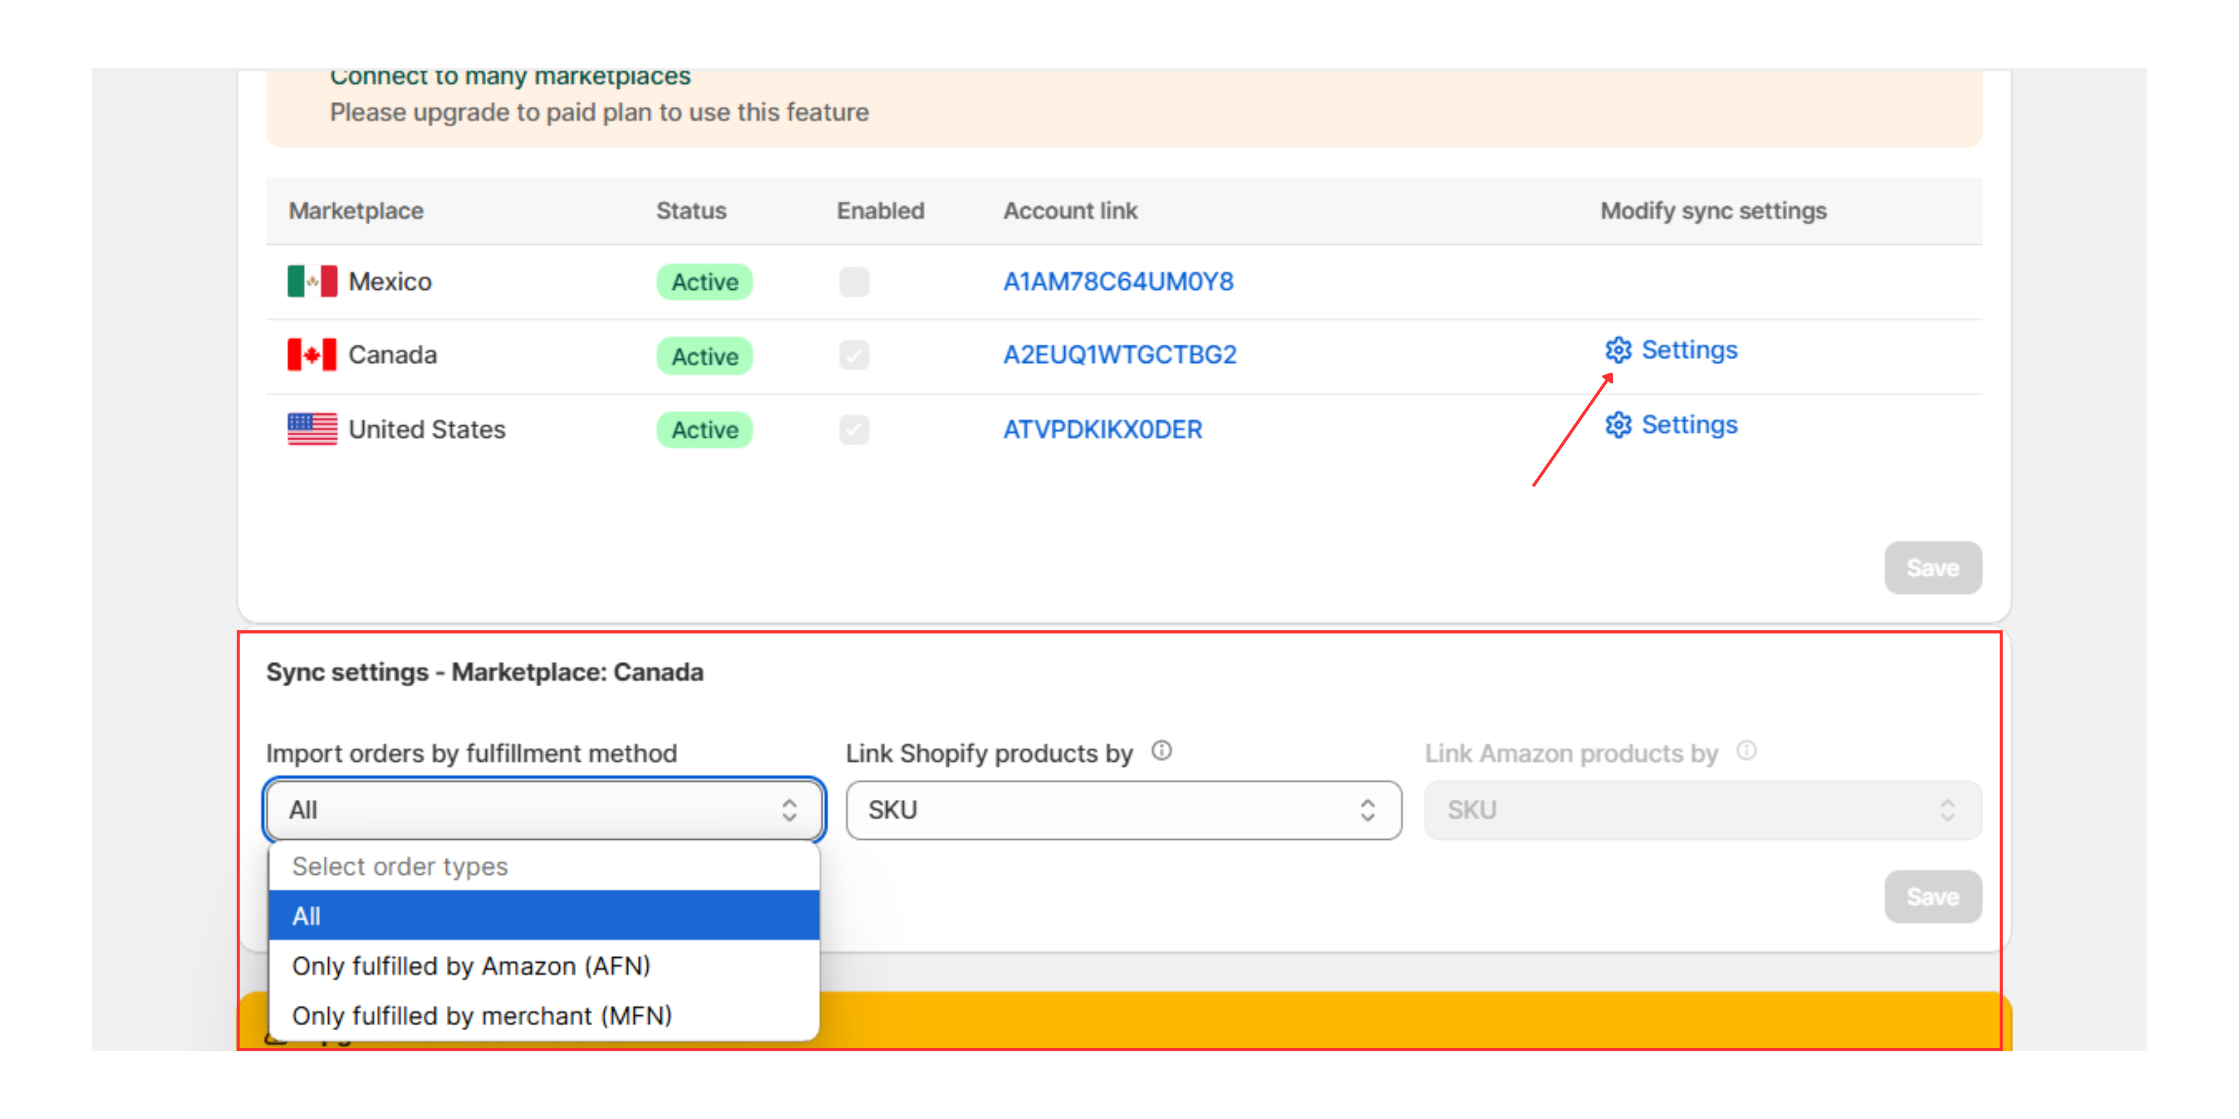The height and width of the screenshot is (1119, 2239).
Task: Click the Mexico flag icon
Action: 312,282
